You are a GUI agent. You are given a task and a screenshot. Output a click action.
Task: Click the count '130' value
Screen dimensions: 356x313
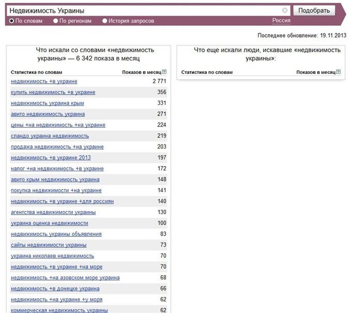click(x=162, y=212)
